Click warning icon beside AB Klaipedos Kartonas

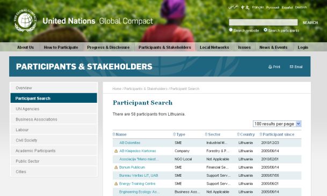116,151
